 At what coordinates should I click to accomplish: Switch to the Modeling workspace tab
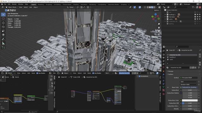coord(41,4)
